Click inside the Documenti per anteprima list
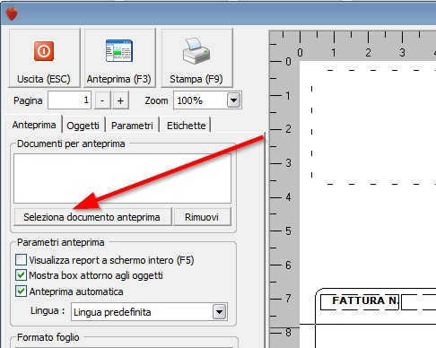Viewport: 436px width, 348px height. (x=122, y=178)
